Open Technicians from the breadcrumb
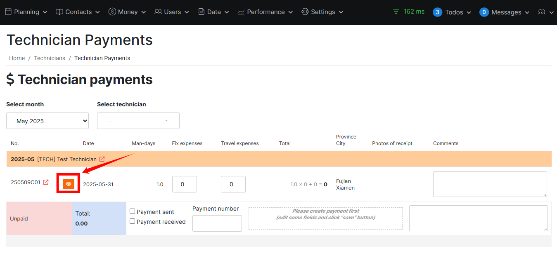Screen dimensions: 557x258 pyautogui.click(x=50, y=58)
